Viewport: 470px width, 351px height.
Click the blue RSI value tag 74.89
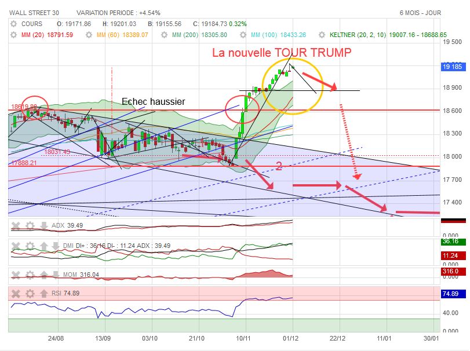[x=453, y=294]
